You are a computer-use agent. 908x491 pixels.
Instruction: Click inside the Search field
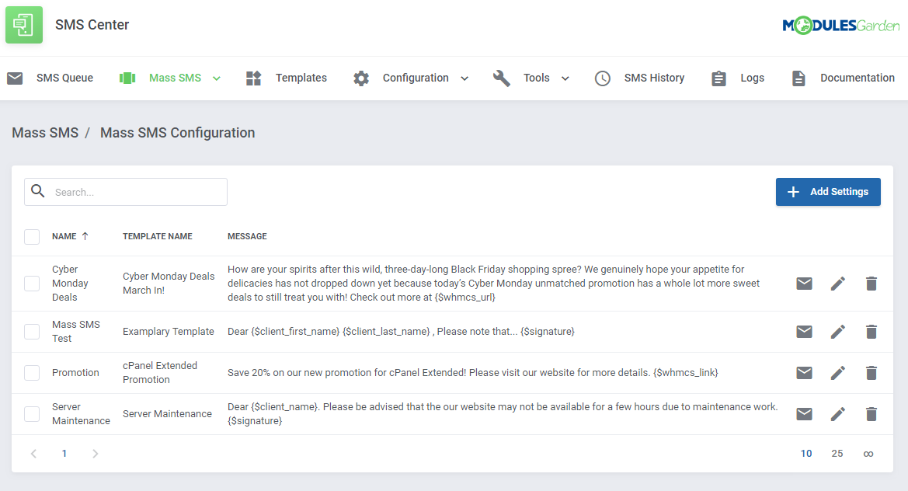pyautogui.click(x=124, y=192)
